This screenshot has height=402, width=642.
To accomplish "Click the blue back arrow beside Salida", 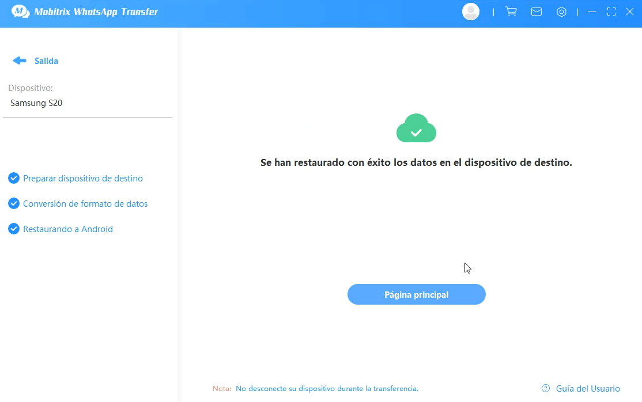I will pos(19,60).
